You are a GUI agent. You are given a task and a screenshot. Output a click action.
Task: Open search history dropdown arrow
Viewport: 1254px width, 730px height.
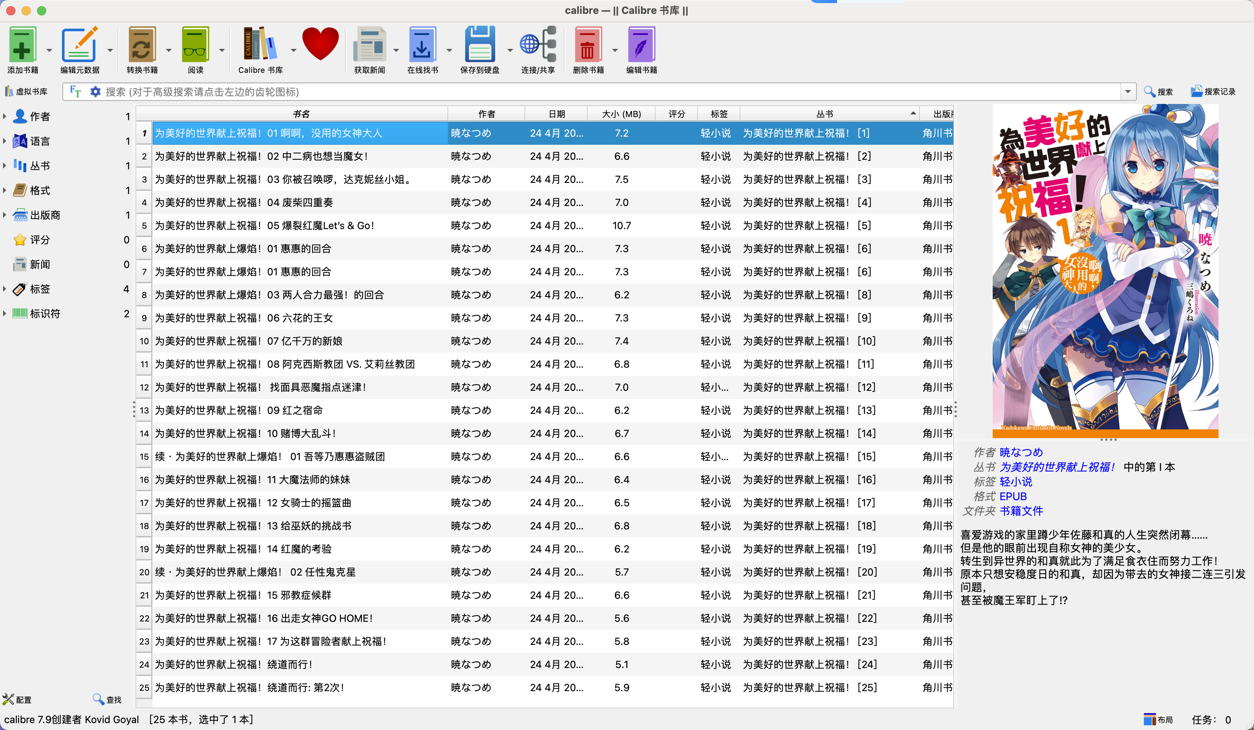point(1128,92)
